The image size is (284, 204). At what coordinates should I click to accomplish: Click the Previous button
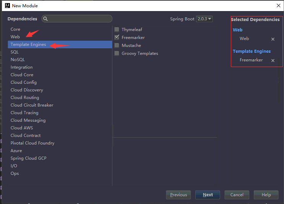pos(179,195)
